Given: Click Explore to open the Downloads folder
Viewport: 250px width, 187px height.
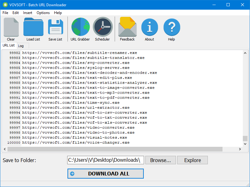Looking at the screenshot, I should coord(192,160).
